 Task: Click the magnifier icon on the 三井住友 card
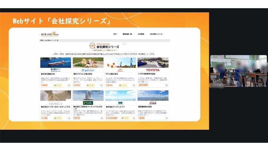point(101,118)
